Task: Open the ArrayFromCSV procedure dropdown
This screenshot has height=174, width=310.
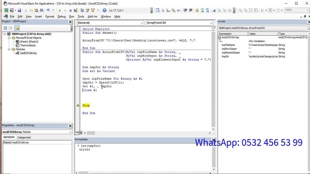Action: coord(211,23)
